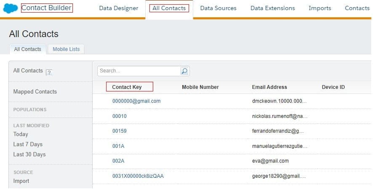Select Mapped Contacts in sidebar
Screen dimensions: 373x190
[x=35, y=92]
